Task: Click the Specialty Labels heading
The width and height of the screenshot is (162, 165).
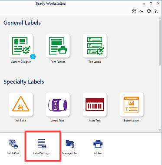Action: click(24, 82)
